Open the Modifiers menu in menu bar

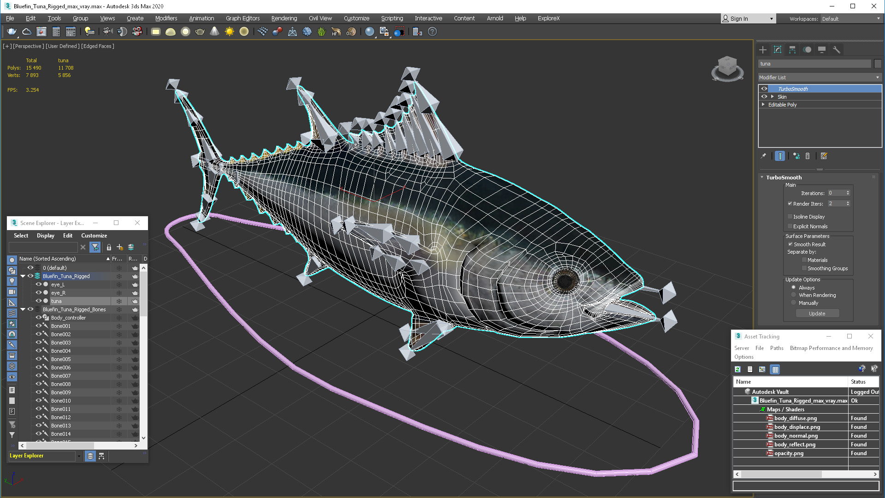click(166, 18)
